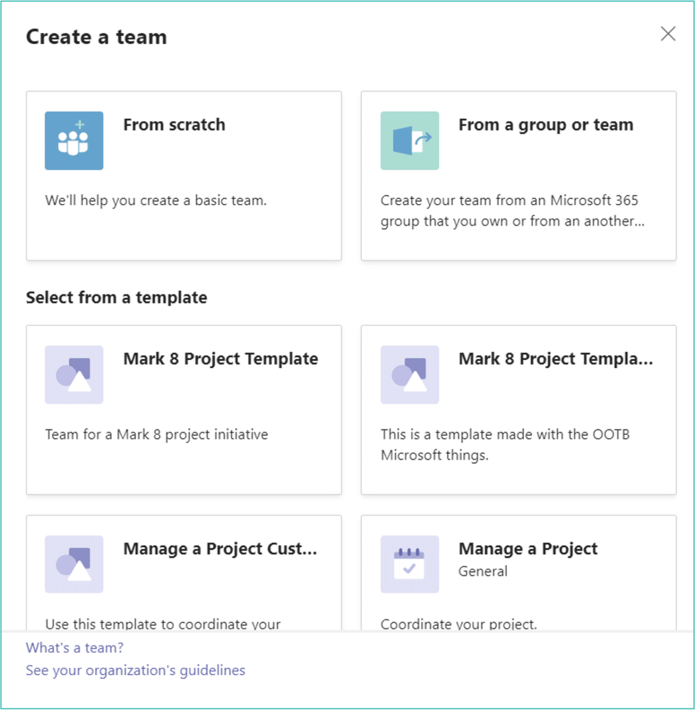Choose the From scratch option
This screenshot has height=710, width=695.
[x=184, y=175]
